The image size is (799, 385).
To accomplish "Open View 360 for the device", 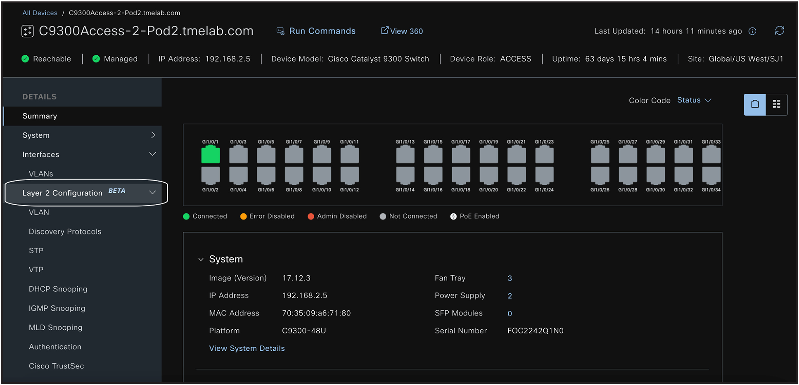I will click(x=402, y=31).
